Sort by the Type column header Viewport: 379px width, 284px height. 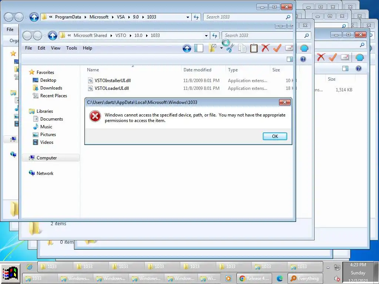tap(233, 70)
